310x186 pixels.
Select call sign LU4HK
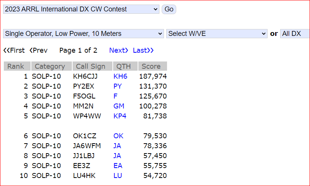(x=84, y=175)
